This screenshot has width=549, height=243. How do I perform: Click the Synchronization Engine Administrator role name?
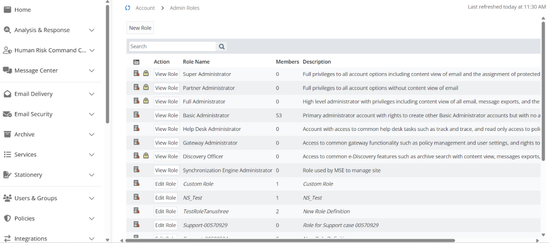tap(227, 170)
